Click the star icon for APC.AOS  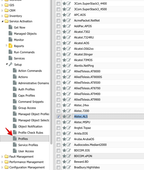(64, 15)
